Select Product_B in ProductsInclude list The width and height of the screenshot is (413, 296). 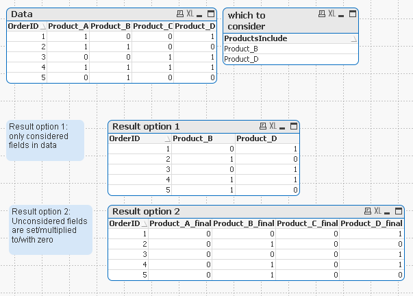[240, 49]
